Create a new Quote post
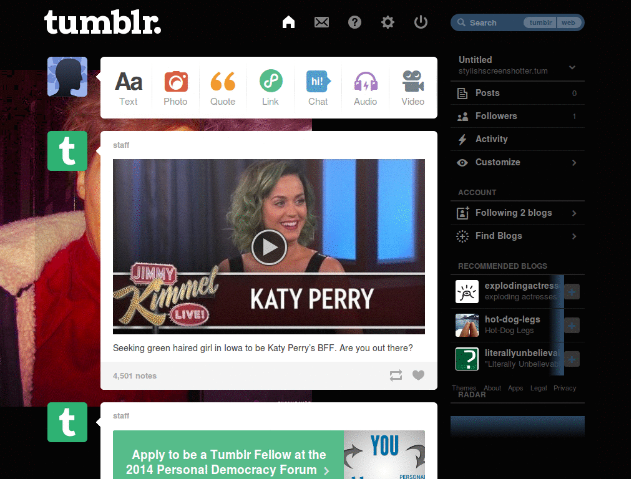The width and height of the screenshot is (639, 479). tap(223, 88)
